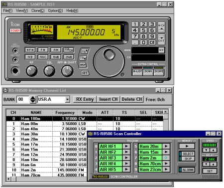224x188 pixels.
Task: Open the View menu
Action: click(22, 10)
